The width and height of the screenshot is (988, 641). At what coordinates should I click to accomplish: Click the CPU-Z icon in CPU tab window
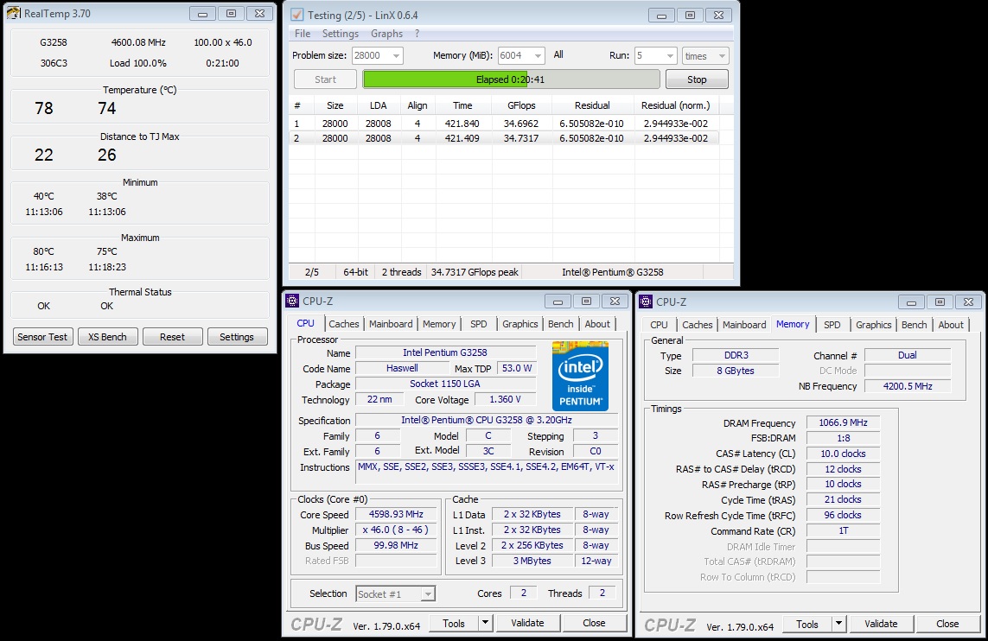292,301
